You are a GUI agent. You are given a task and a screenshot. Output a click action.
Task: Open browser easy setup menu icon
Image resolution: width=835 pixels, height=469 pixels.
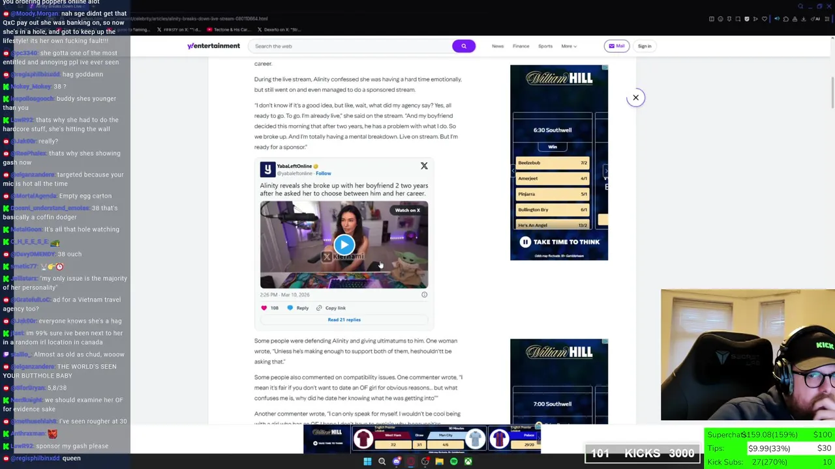[x=827, y=19]
